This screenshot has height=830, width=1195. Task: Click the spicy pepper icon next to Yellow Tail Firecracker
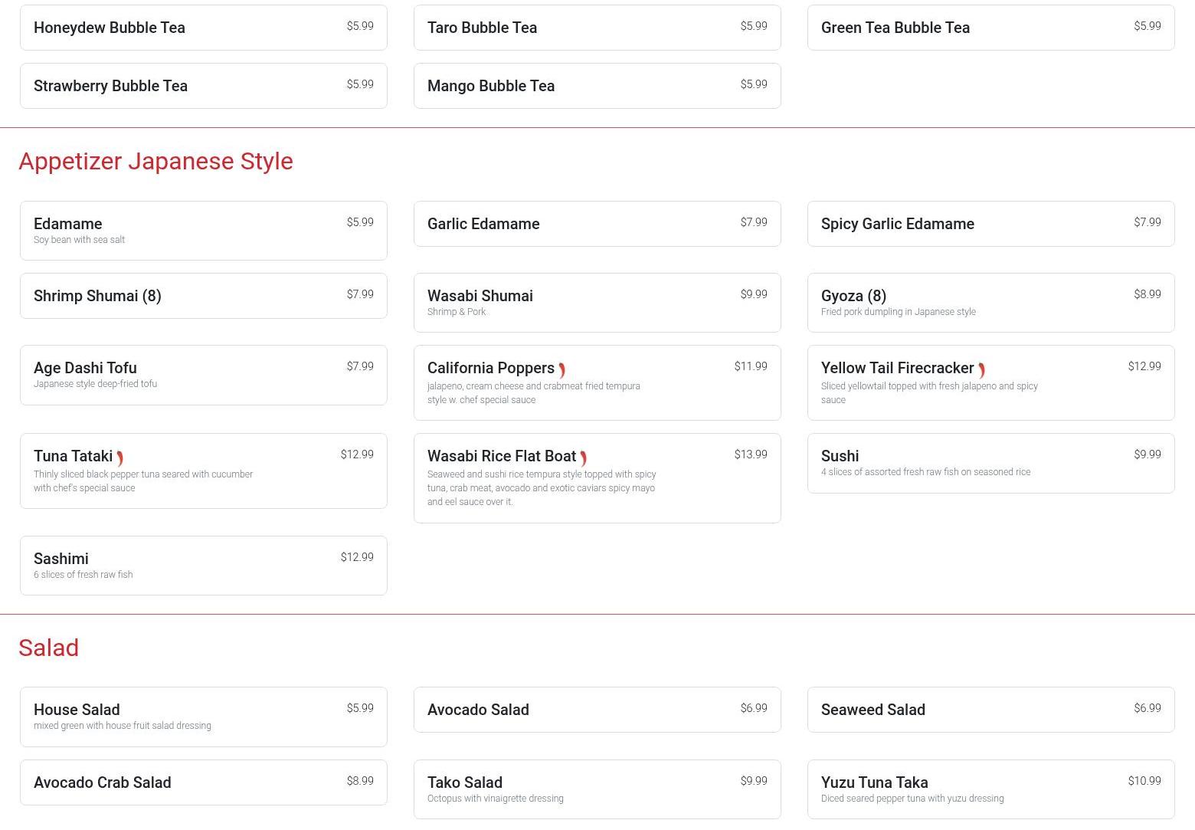981,370
